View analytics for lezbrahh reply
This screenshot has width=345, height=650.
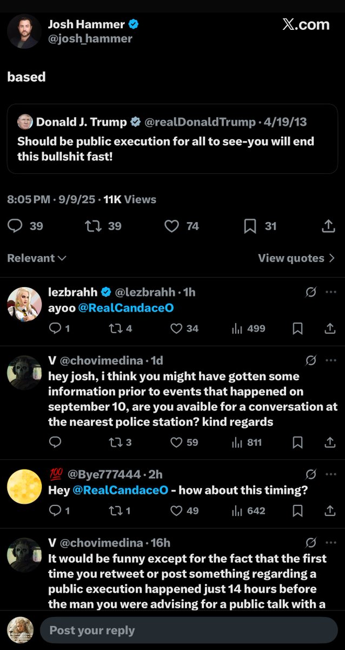[236, 328]
